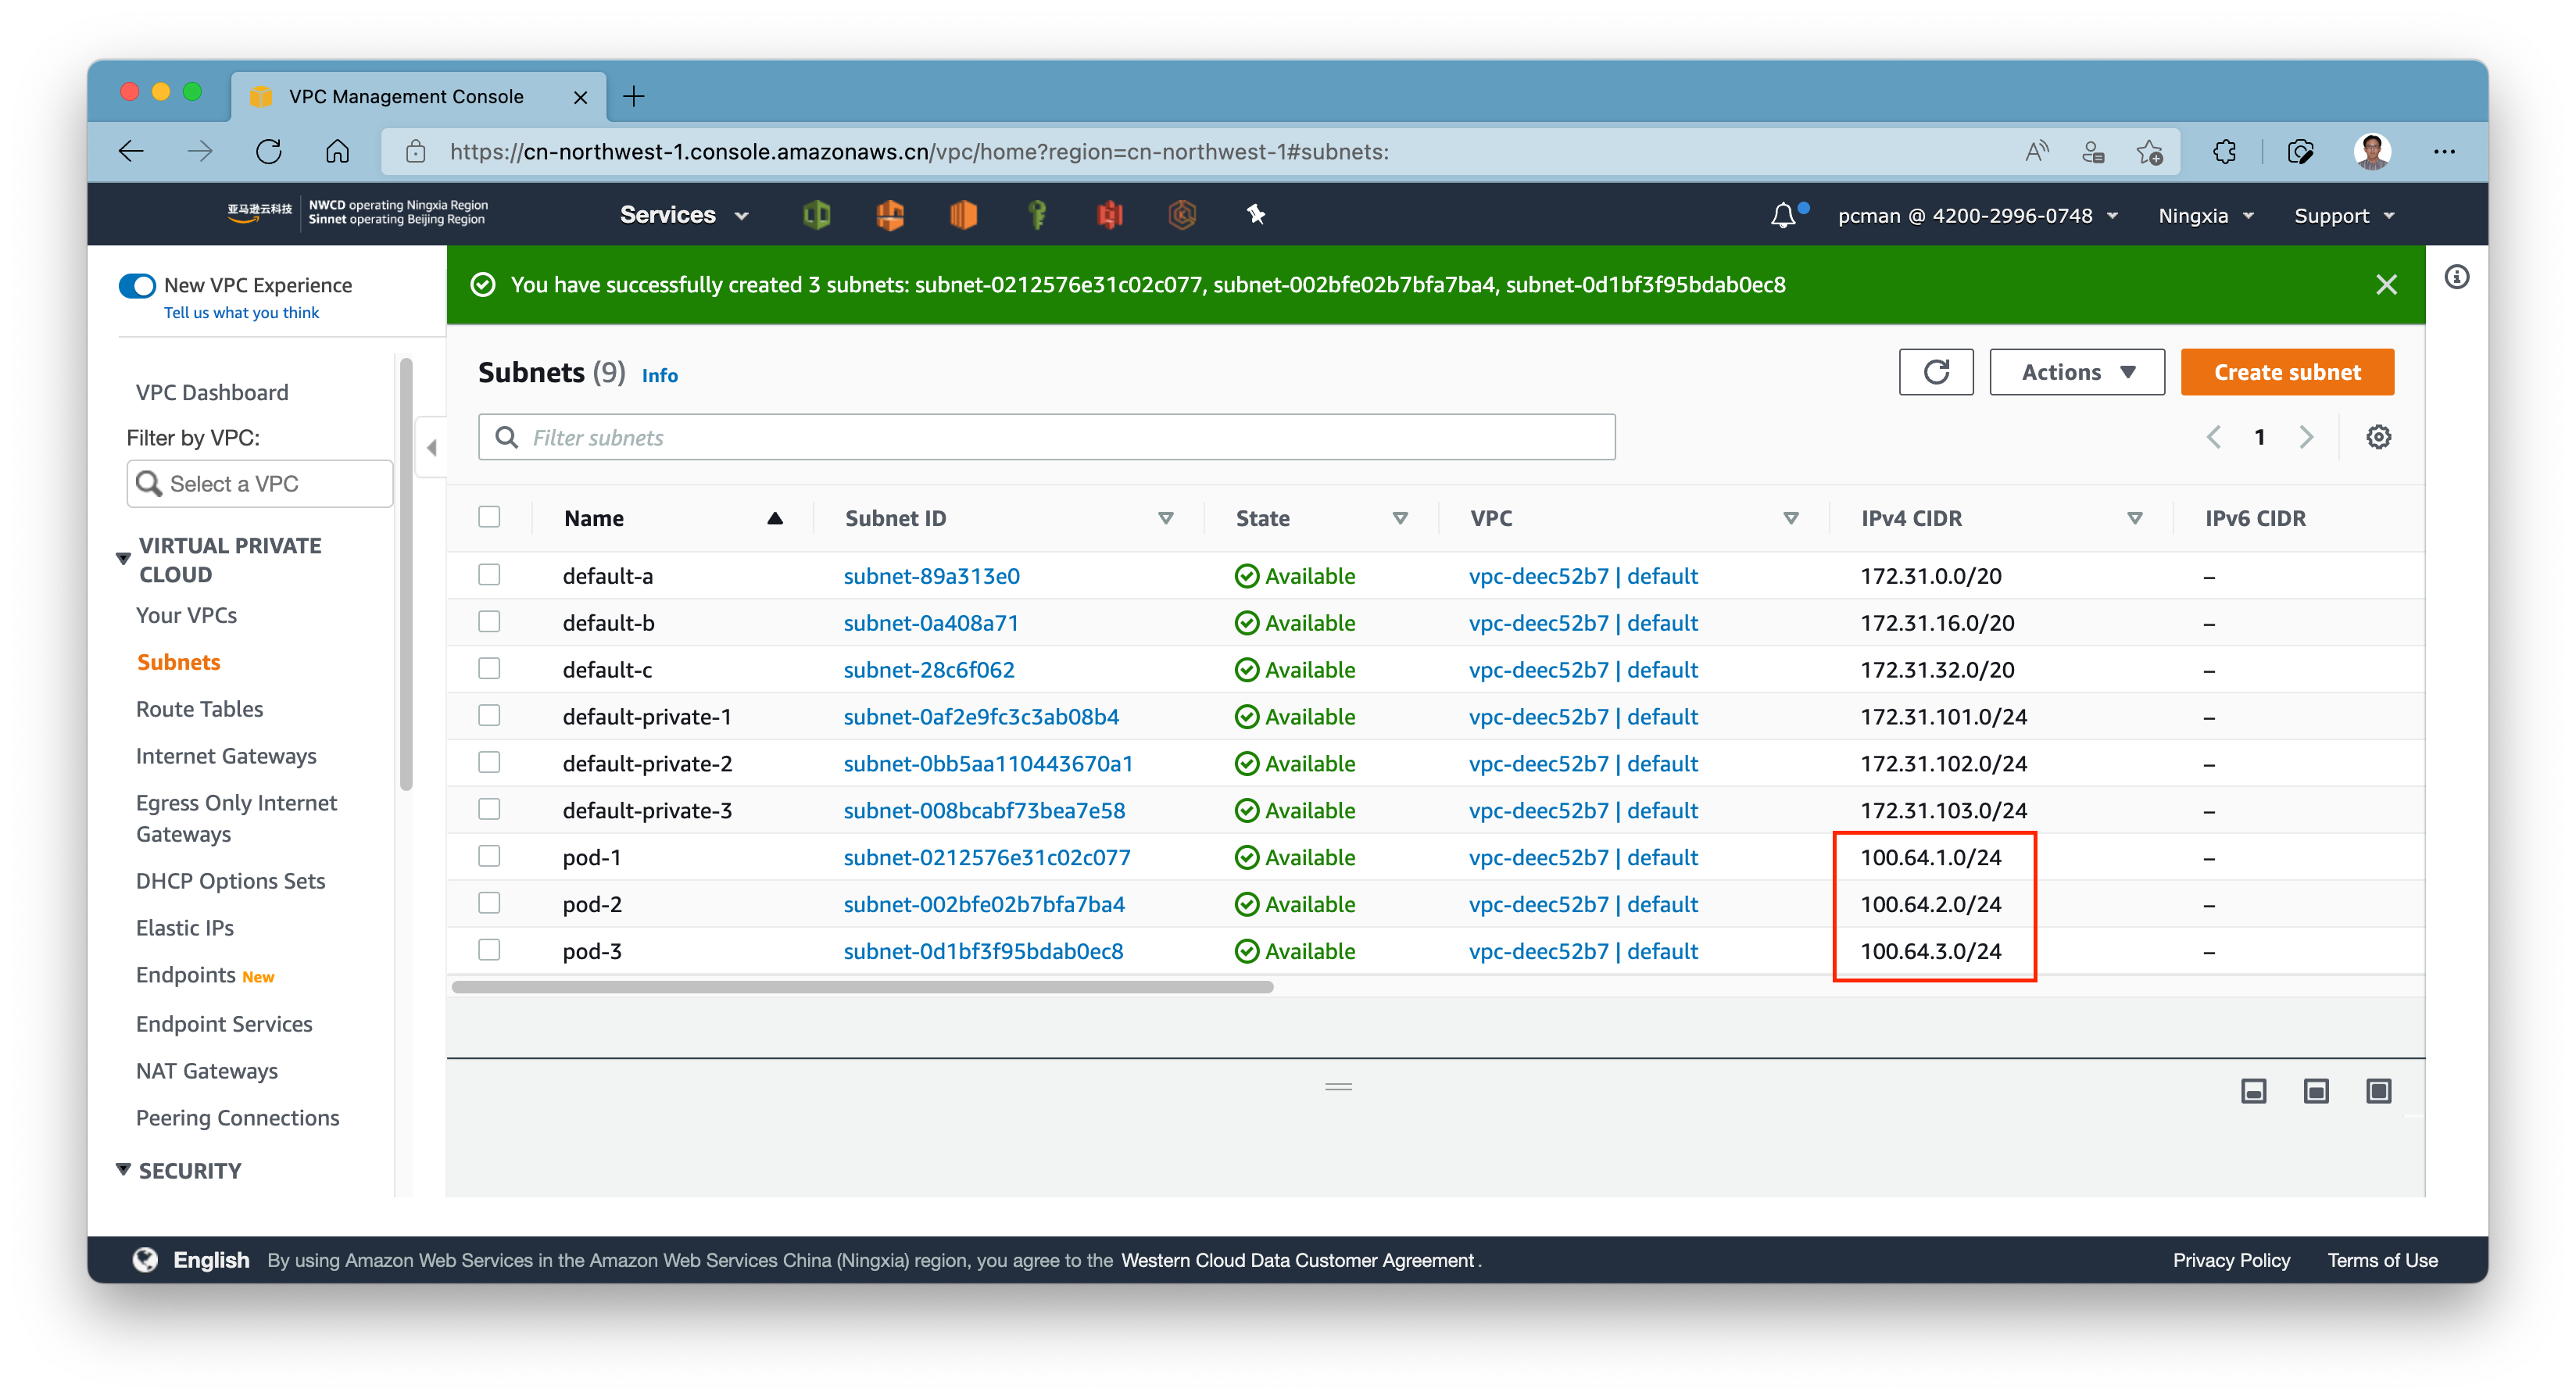
Task: Open the browser home page icon
Action: tap(337, 151)
